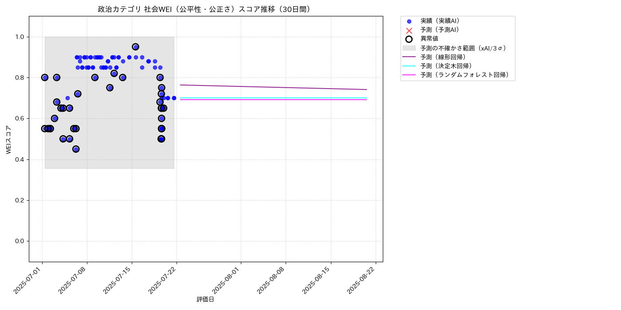The image size is (621, 310).
Task: Click the lowest outlier point at 0.45
Action: click(76, 149)
